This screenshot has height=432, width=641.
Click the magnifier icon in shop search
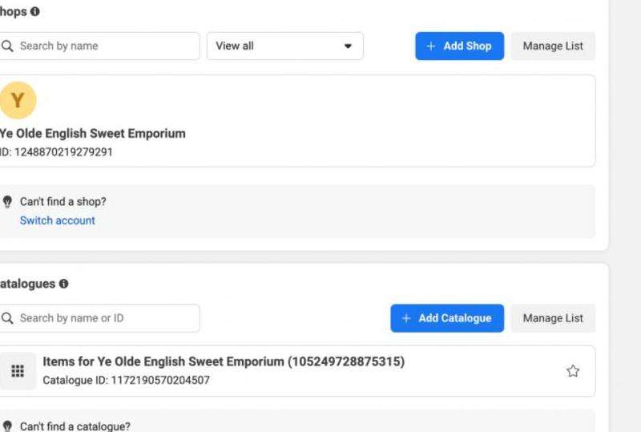pyautogui.click(x=8, y=46)
